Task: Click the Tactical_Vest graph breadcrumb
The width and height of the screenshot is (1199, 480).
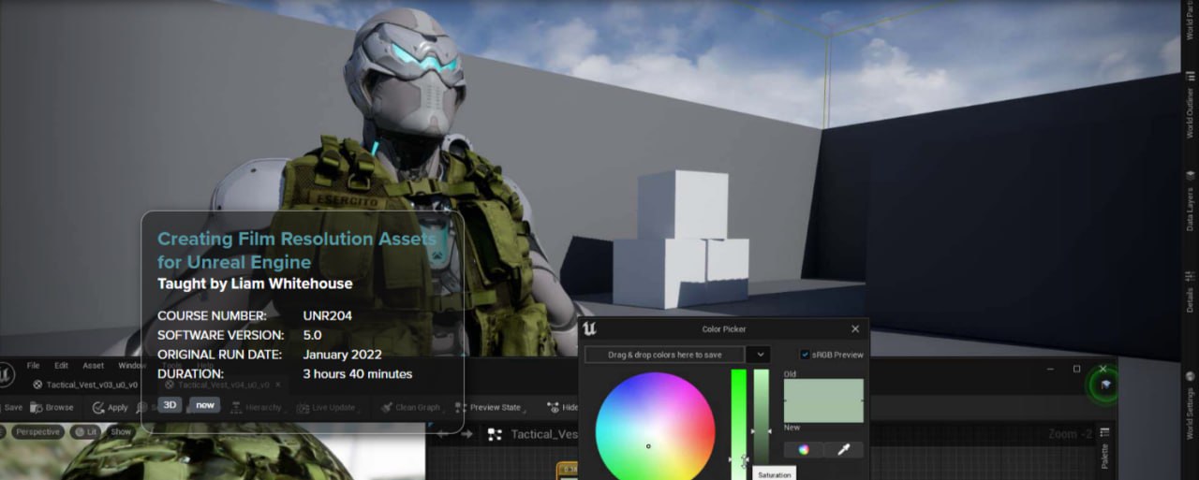Action: (x=543, y=434)
